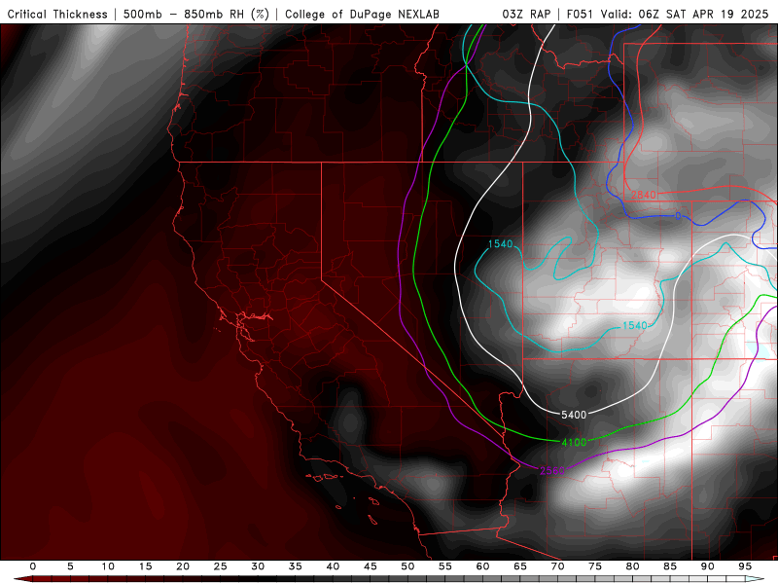Viewport: 778px width, 584px height.
Task: Click the "College of DuPage NEXLAB" header text
Action: (x=362, y=14)
